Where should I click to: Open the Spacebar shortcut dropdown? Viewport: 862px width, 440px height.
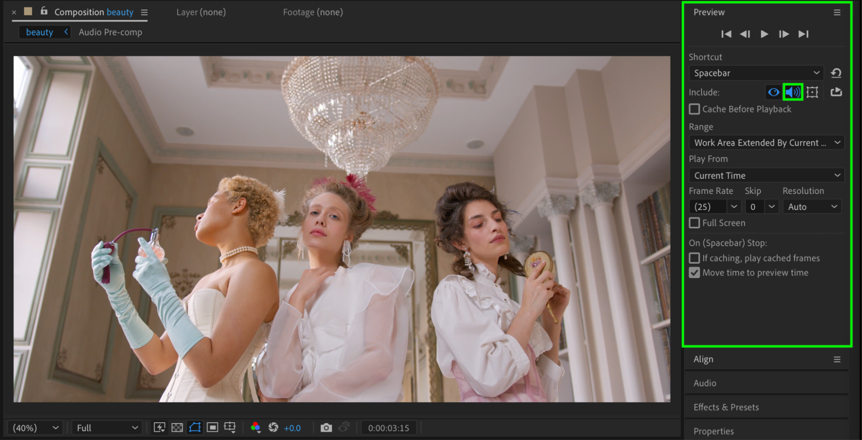coord(756,73)
